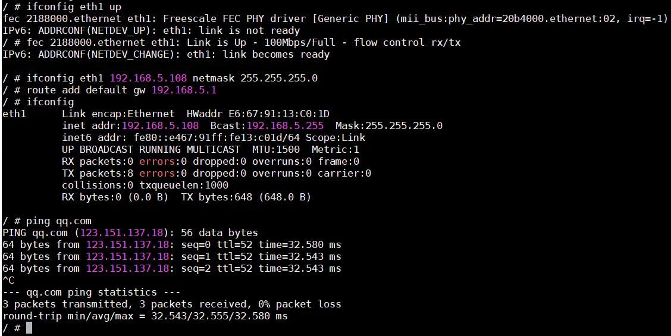The height and width of the screenshot is (336, 671).
Task: Click the IP 123.151.137.18 in the PING header
Action: tap(122, 233)
